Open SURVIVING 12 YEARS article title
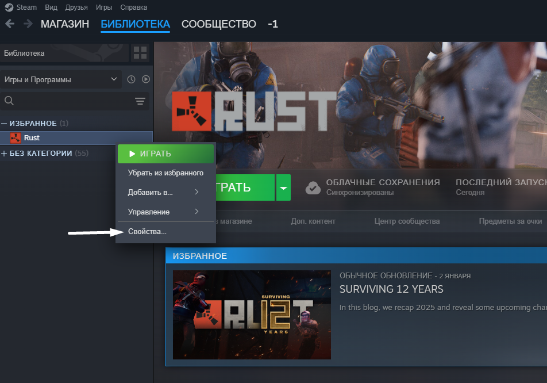 point(391,289)
